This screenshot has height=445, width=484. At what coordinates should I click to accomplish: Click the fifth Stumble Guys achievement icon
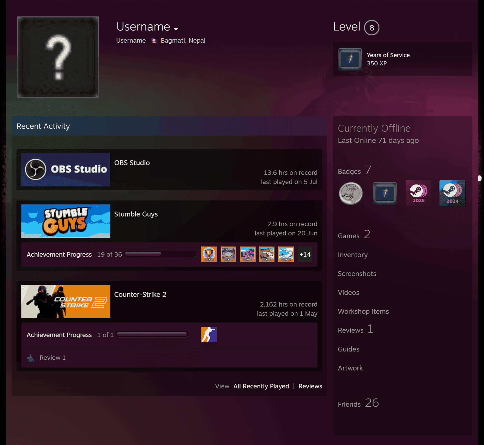pos(286,254)
